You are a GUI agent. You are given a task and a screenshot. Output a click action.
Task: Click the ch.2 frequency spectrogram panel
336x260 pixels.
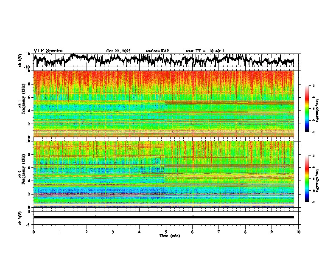click(x=164, y=174)
